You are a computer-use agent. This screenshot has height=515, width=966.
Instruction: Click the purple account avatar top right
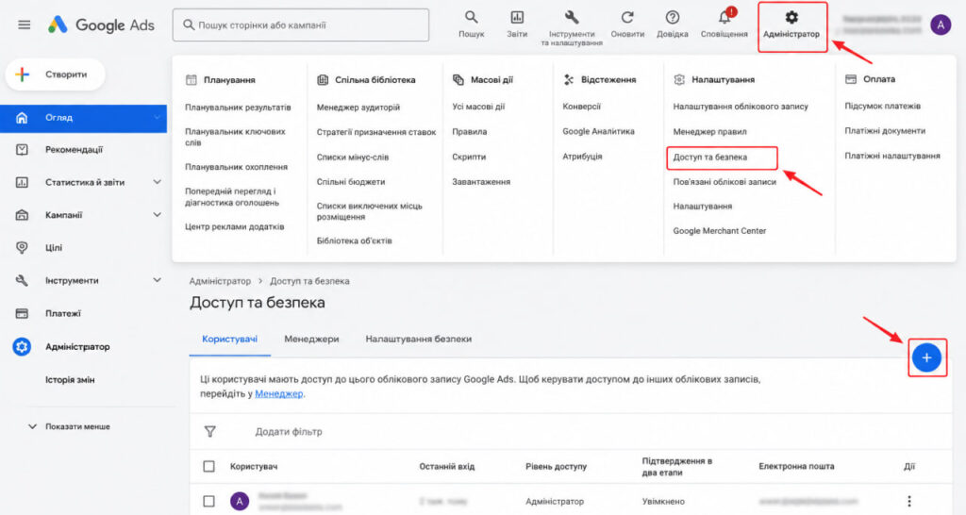click(941, 25)
